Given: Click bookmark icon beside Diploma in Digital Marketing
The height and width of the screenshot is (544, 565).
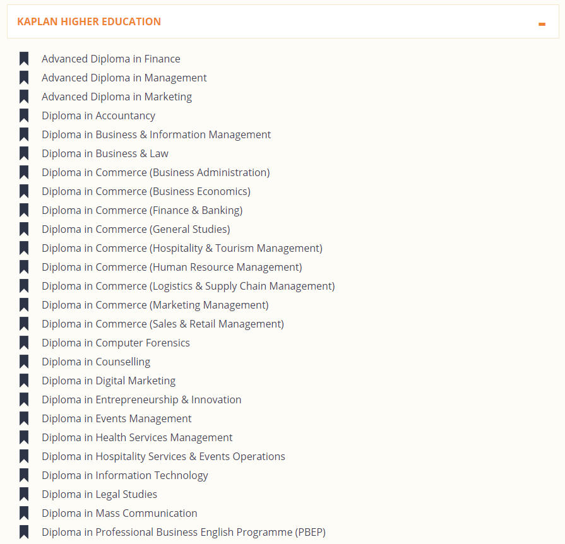Looking at the screenshot, I should click(x=24, y=381).
